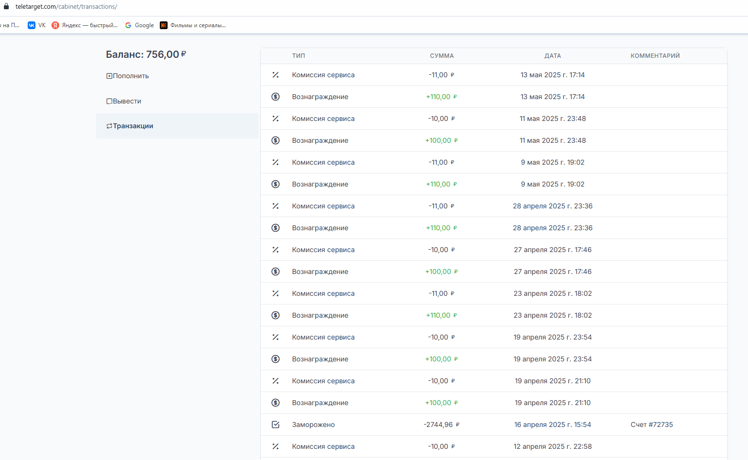748x460 pixels.
Task: Click Вознаграждение label dated 28 апреля 23:36
Action: (x=320, y=228)
